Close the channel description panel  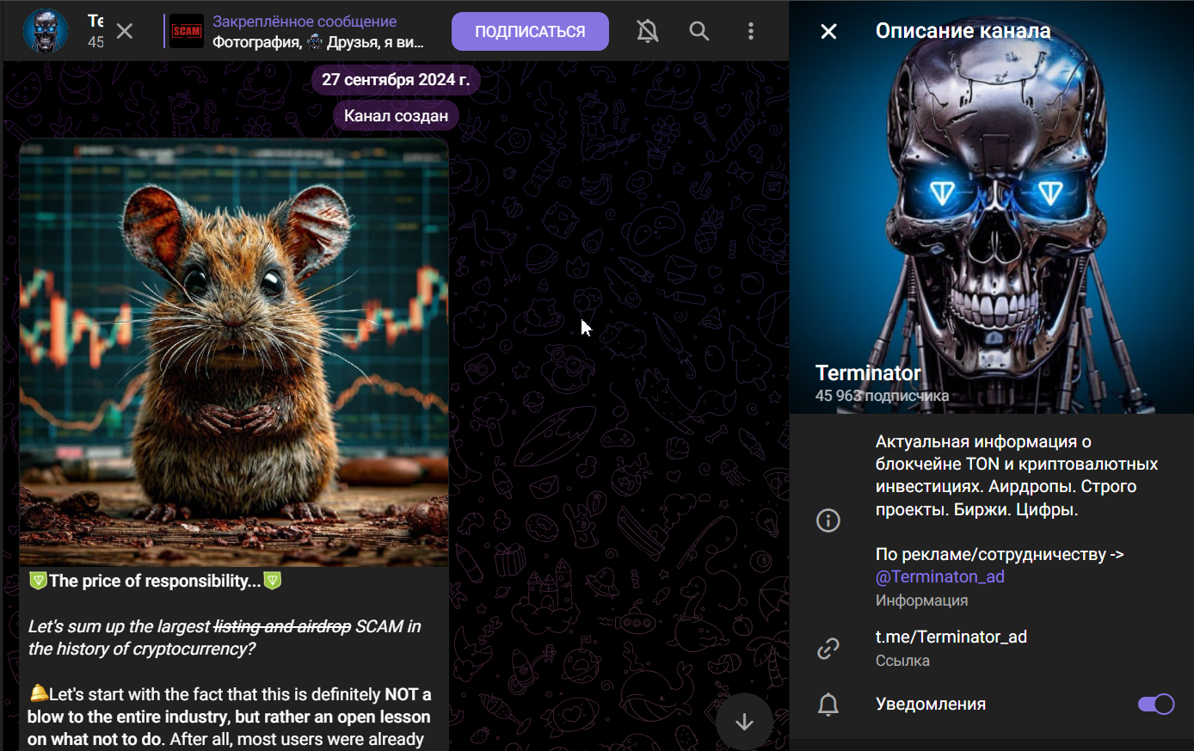(x=828, y=32)
